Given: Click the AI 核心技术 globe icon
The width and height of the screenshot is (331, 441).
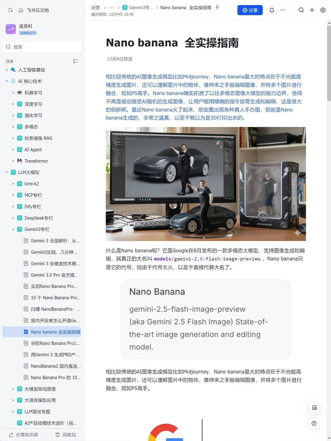Looking at the screenshot, I should coord(13,81).
